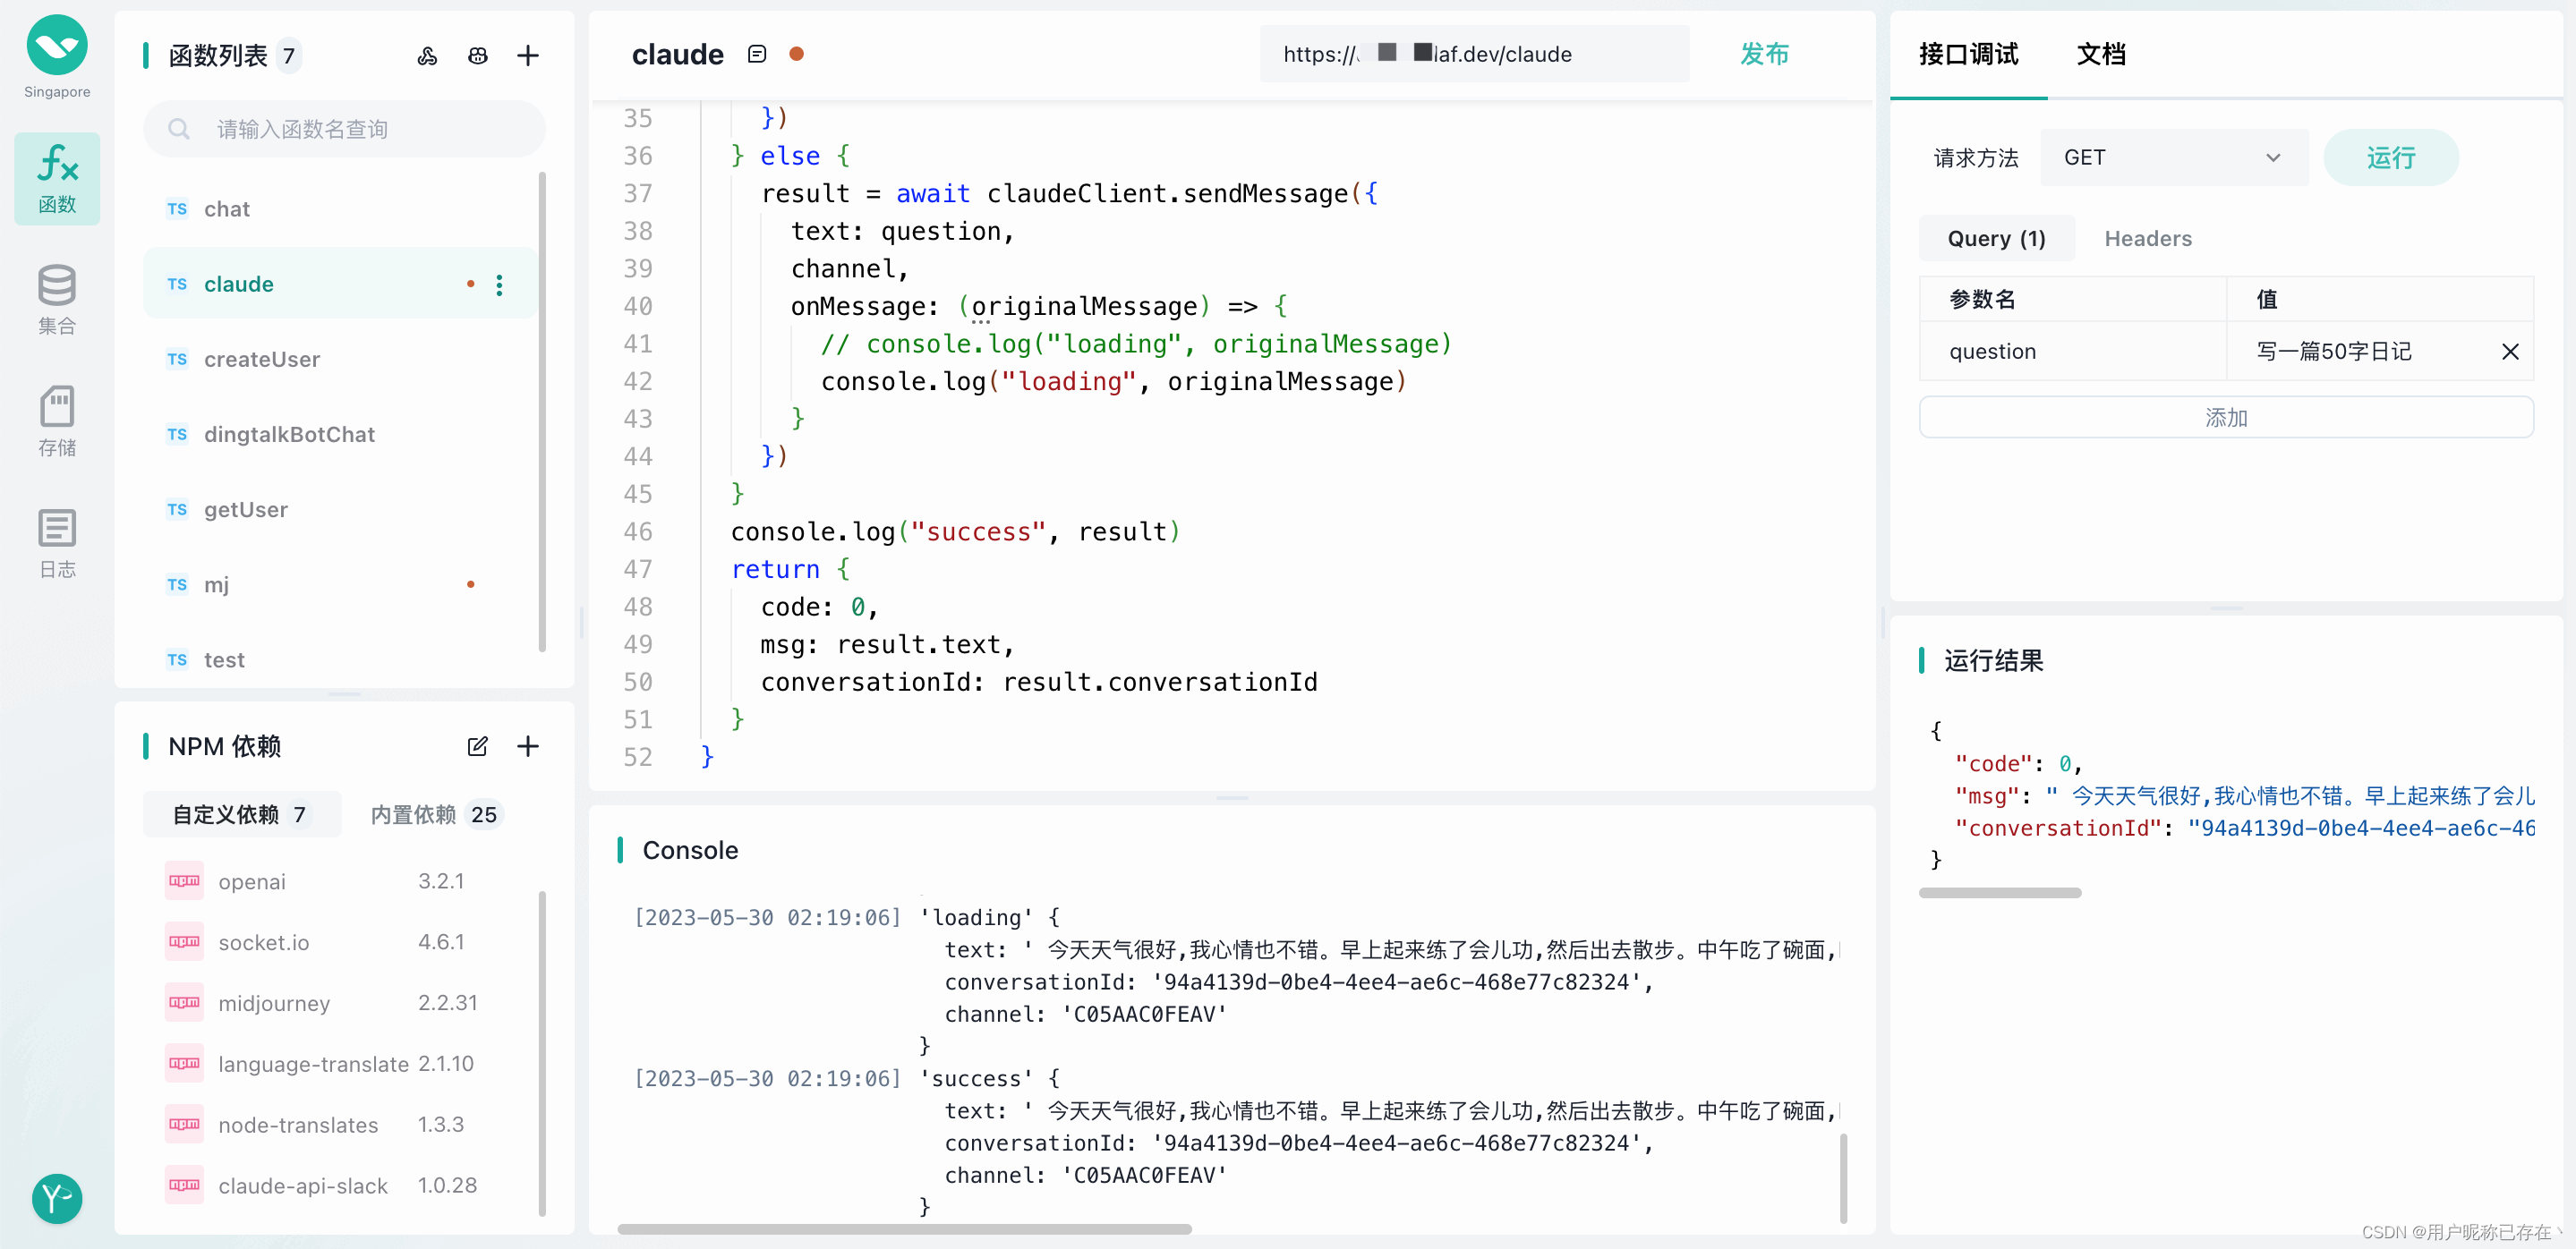This screenshot has height=1249, width=2576.
Task: Open the test function
Action: point(340,659)
